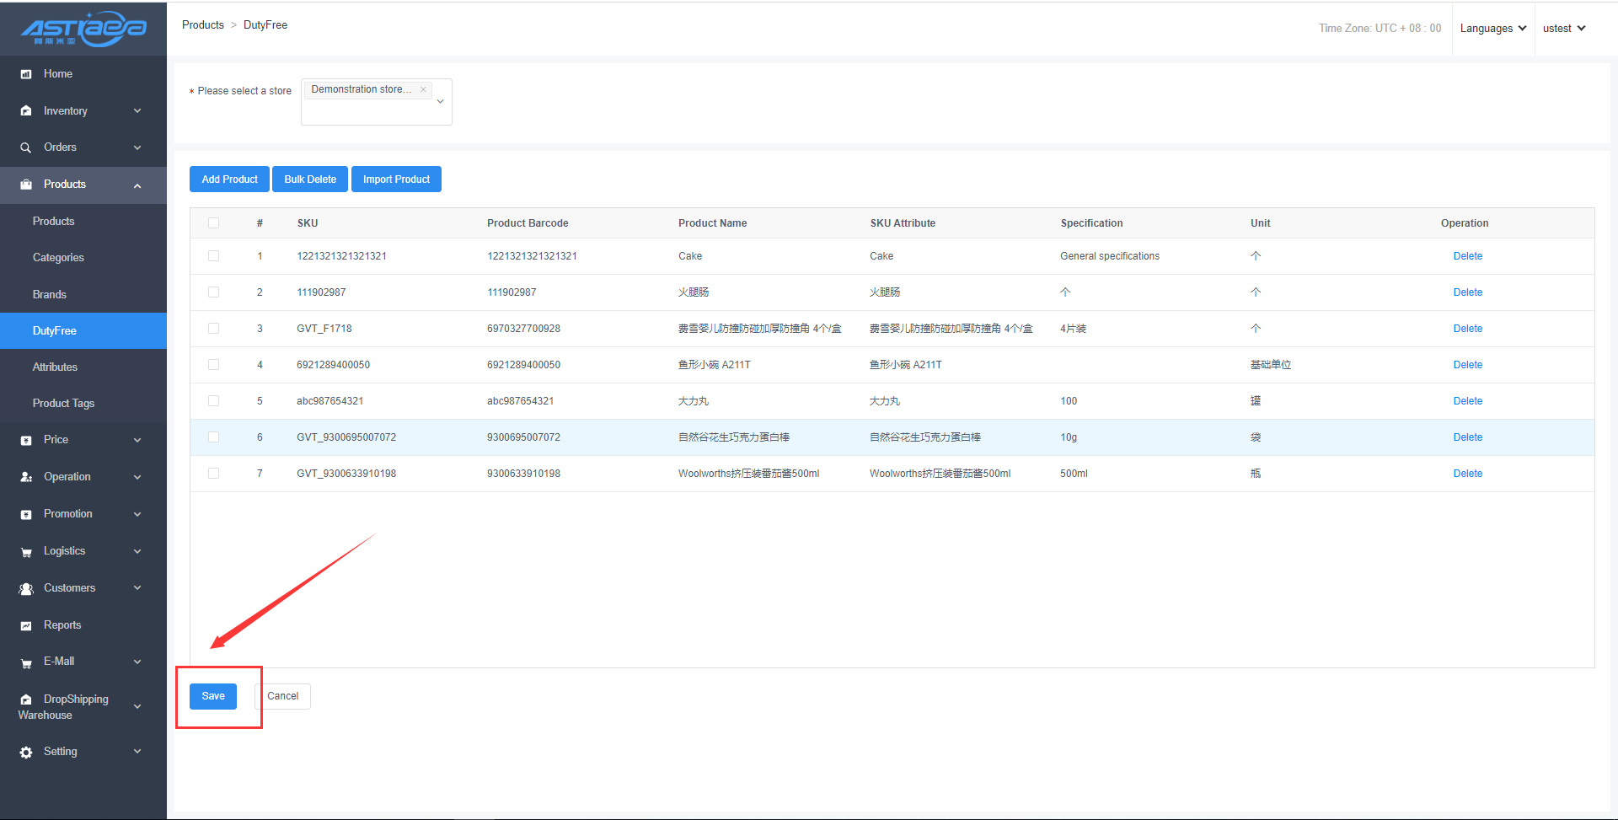Click the Setting gear icon

pos(26,752)
